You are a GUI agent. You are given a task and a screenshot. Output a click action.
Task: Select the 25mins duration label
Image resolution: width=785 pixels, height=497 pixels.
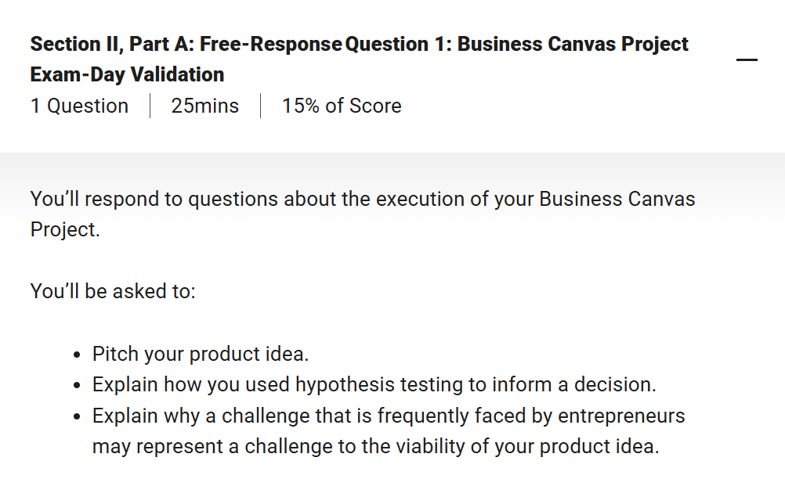pyautogui.click(x=204, y=106)
